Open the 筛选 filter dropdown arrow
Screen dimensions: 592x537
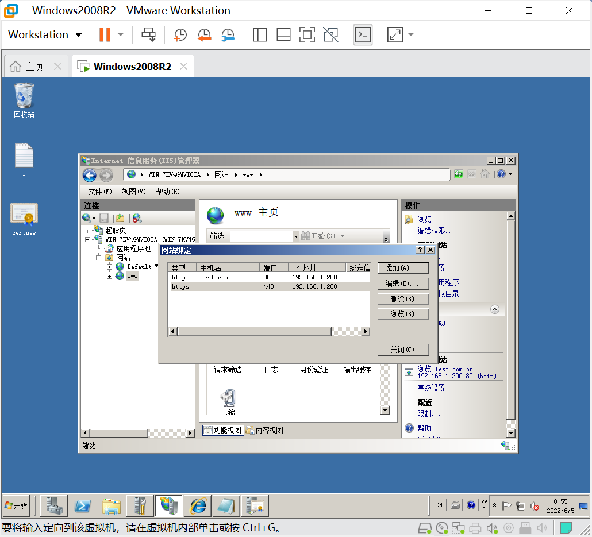[x=296, y=236]
